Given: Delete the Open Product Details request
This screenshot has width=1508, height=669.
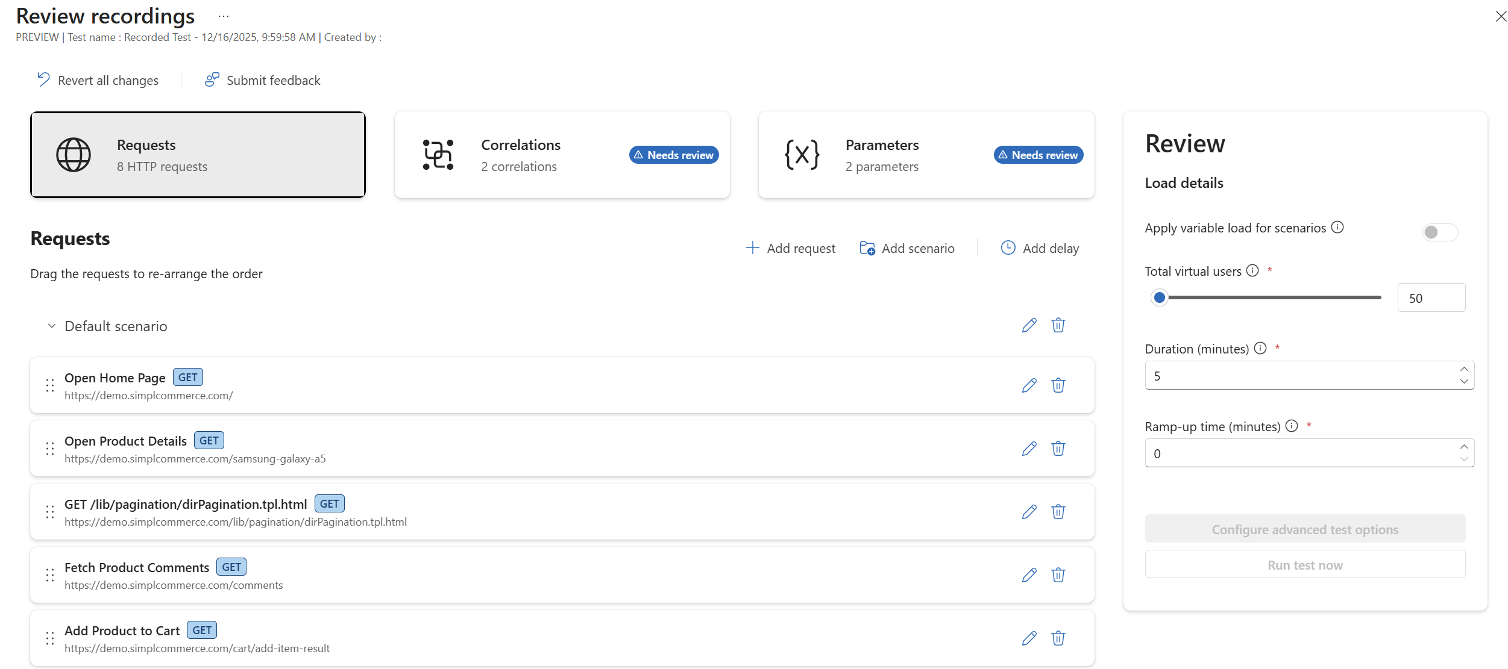Looking at the screenshot, I should click(x=1058, y=449).
